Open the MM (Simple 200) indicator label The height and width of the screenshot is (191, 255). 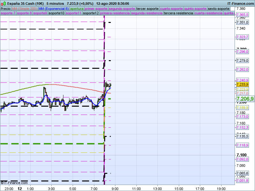tap(22, 9)
